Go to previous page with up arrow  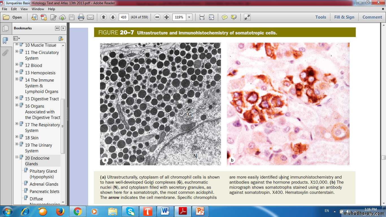pos(103,17)
